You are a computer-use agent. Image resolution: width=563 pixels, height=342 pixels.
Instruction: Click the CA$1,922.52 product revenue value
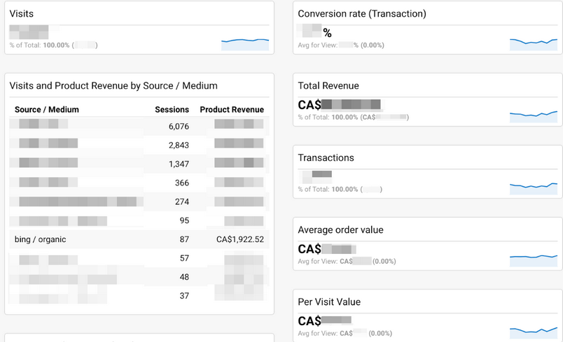(240, 239)
